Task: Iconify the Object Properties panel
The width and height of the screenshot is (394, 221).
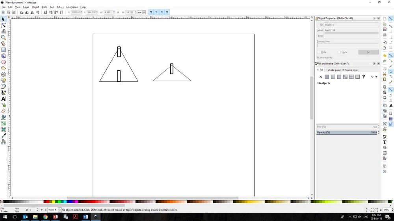Action: [374, 18]
